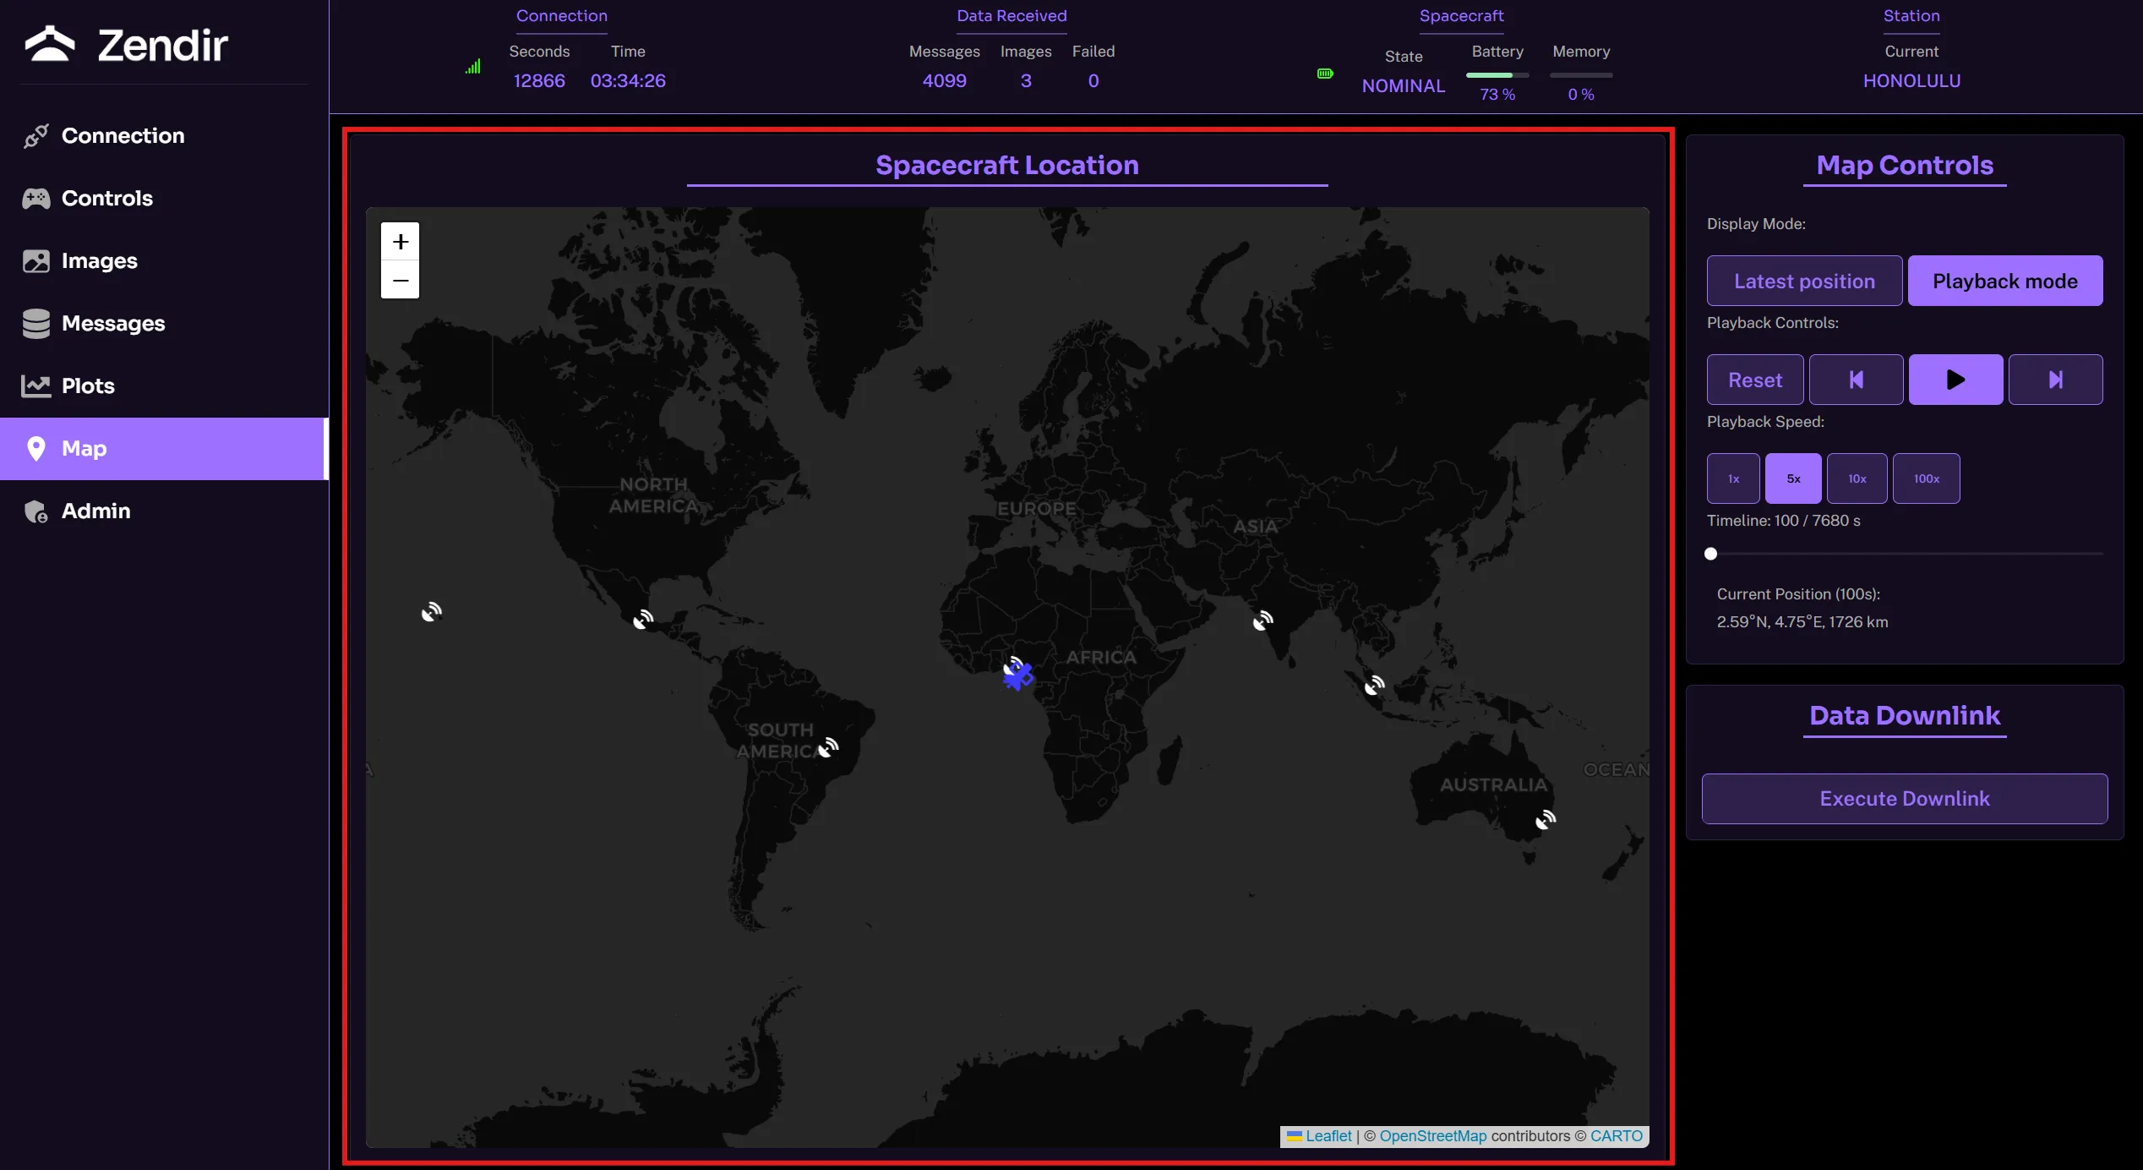The height and width of the screenshot is (1170, 2143).
Task: Step forward with the skip-next button
Action: click(2055, 380)
